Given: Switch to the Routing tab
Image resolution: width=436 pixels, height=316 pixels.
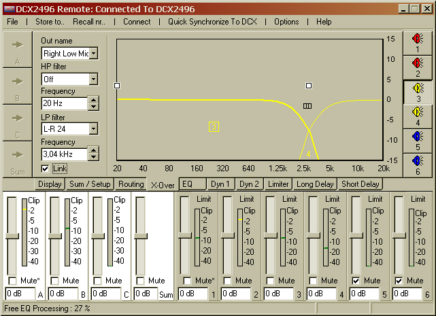Looking at the screenshot, I should 131,184.
